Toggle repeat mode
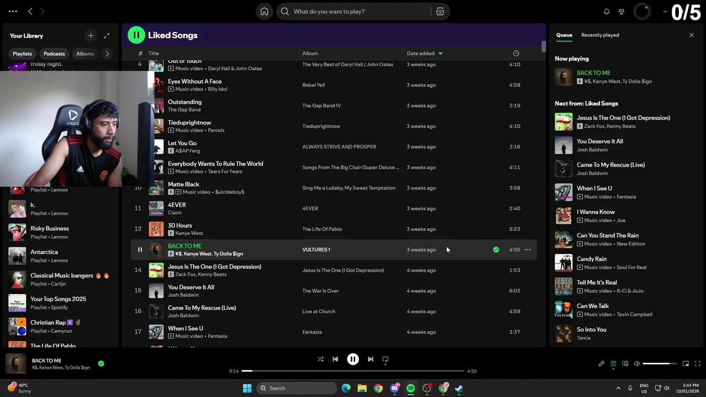 pos(386,359)
